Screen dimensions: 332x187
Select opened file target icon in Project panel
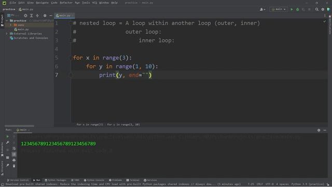[25, 16]
